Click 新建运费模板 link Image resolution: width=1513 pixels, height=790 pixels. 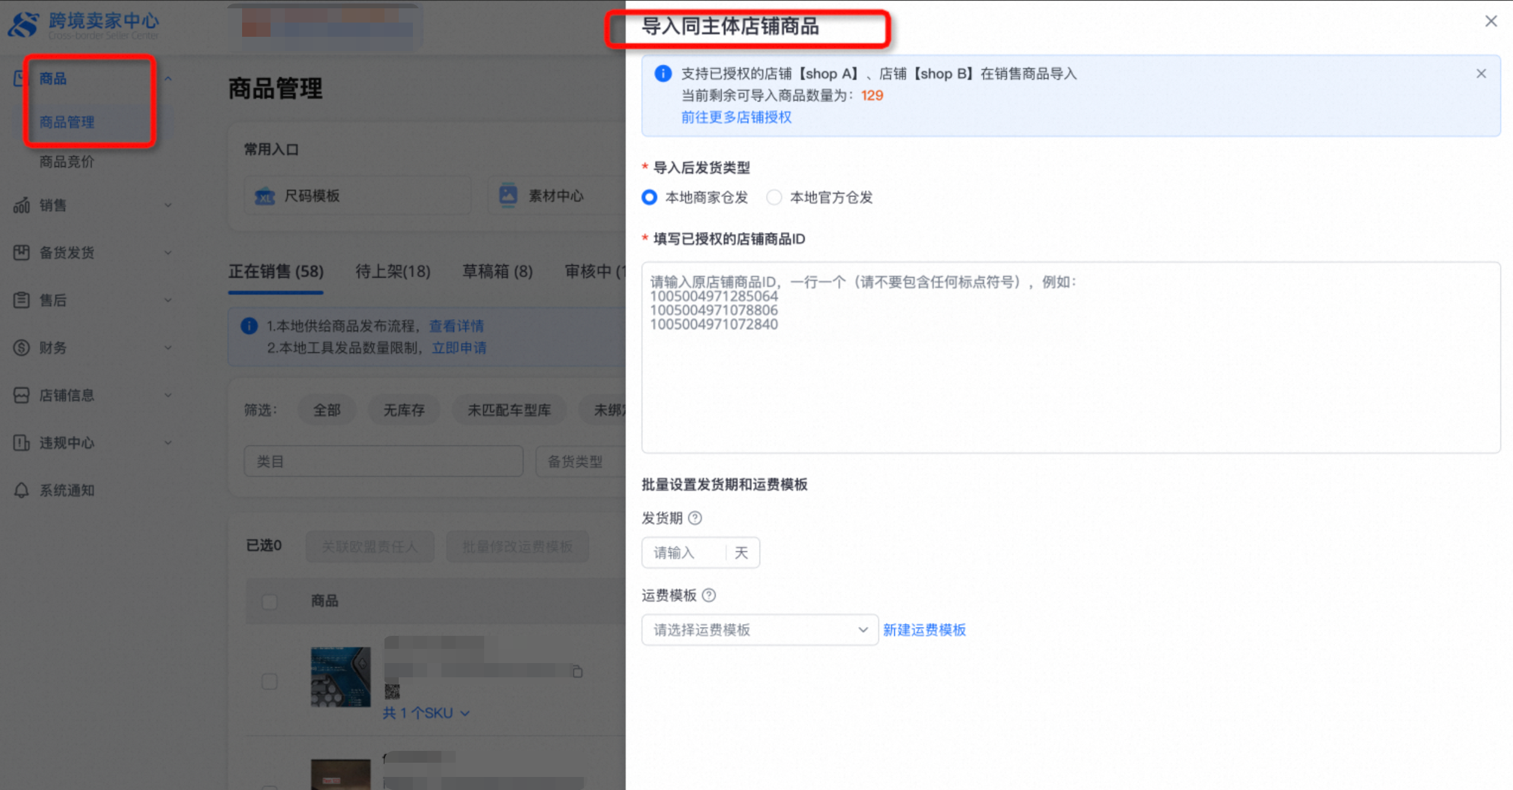(x=924, y=630)
